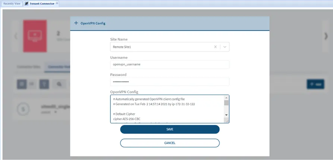Viewport: 333px width, 160px height.
Task: Click the Password input field
Action: [170, 82]
